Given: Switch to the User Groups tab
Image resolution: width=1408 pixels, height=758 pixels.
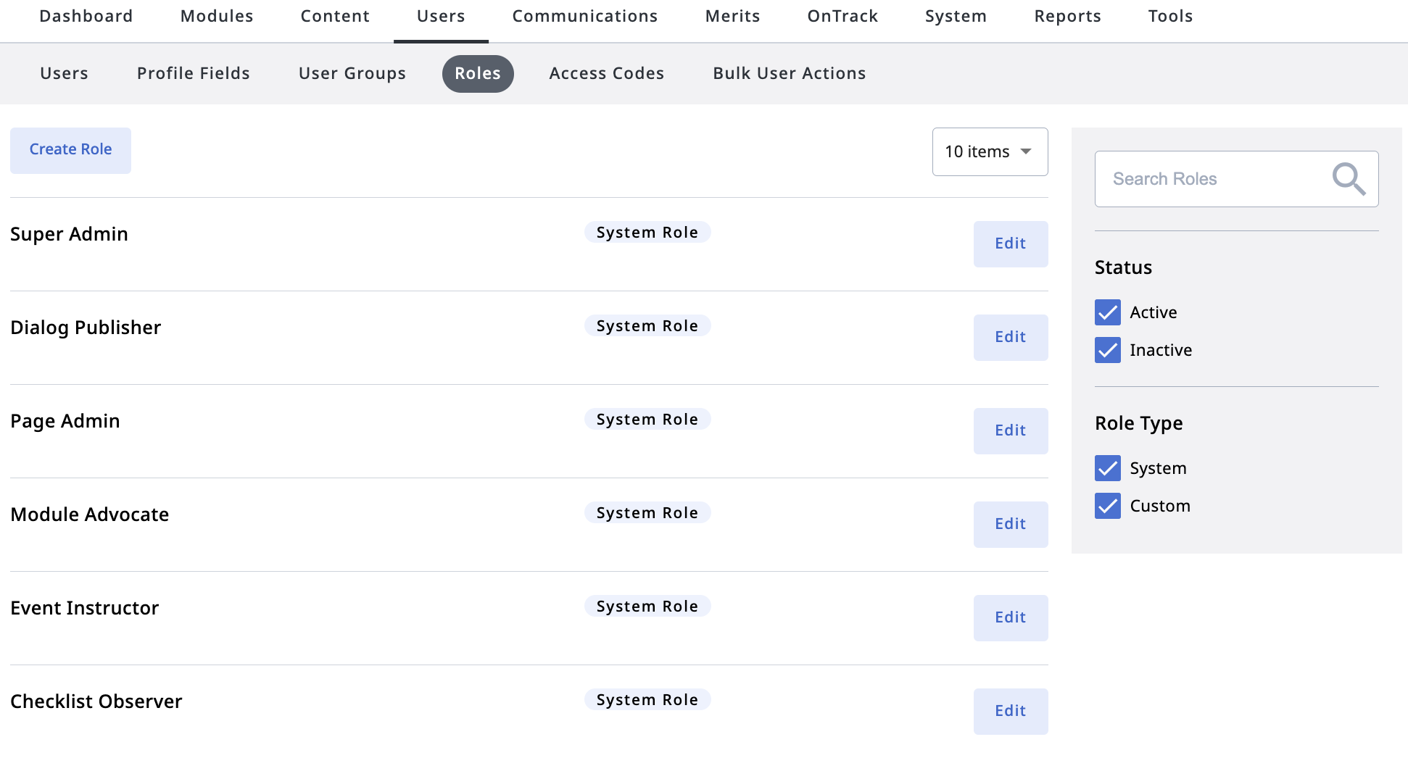Looking at the screenshot, I should point(352,73).
